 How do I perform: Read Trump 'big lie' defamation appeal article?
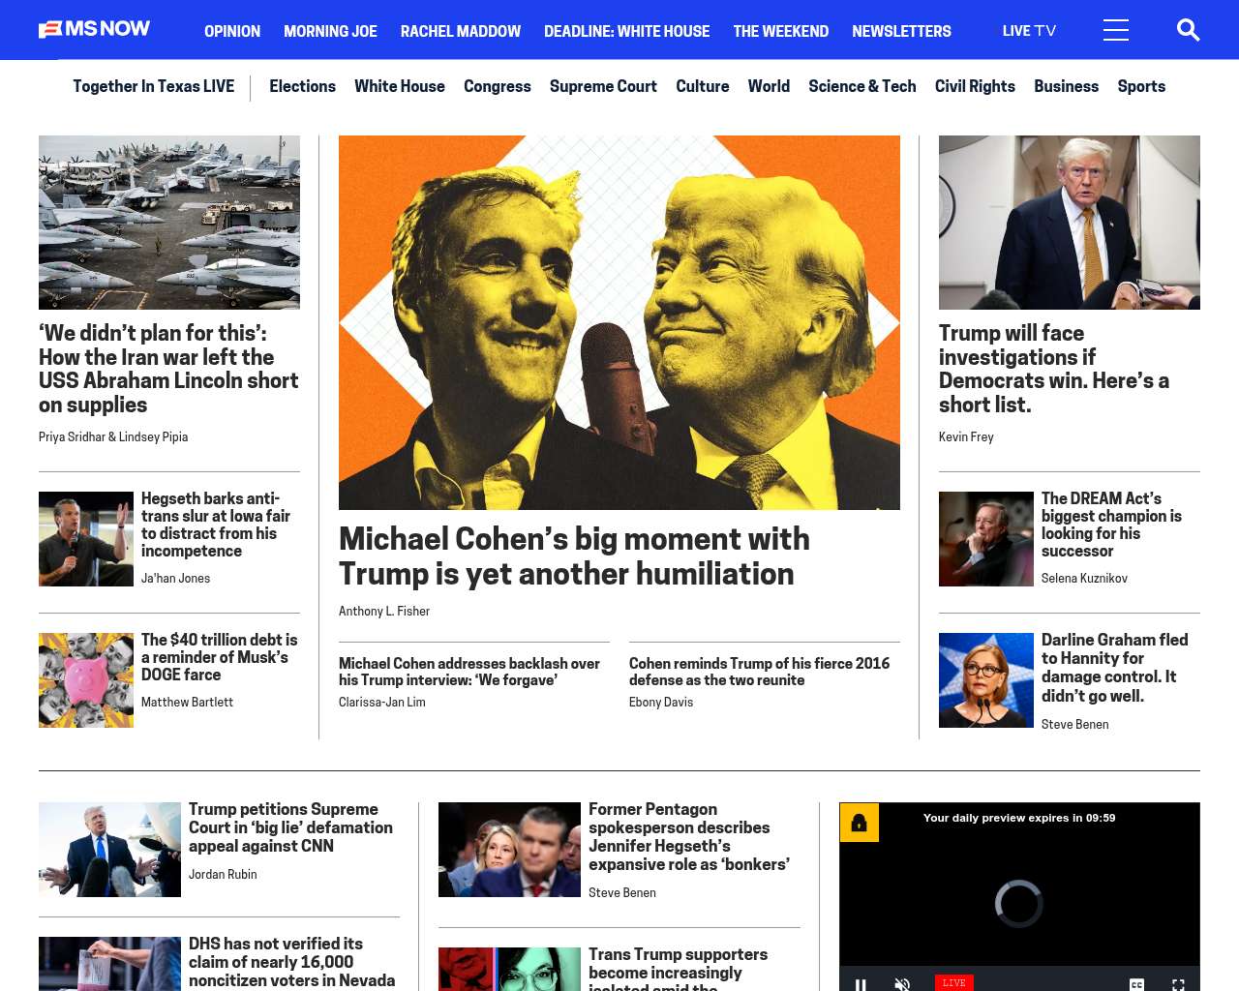click(x=290, y=827)
